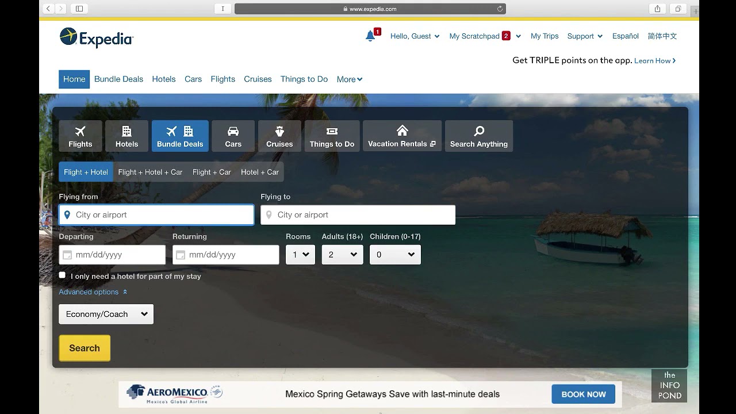The height and width of the screenshot is (414, 736).
Task: Check I only need a hotel for part of stay
Action: [x=62, y=275]
